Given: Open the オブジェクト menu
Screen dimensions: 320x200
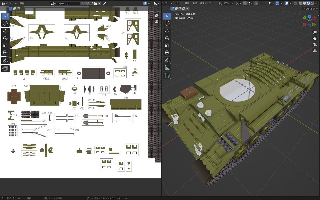Looking at the screenshot, I should (206, 3).
